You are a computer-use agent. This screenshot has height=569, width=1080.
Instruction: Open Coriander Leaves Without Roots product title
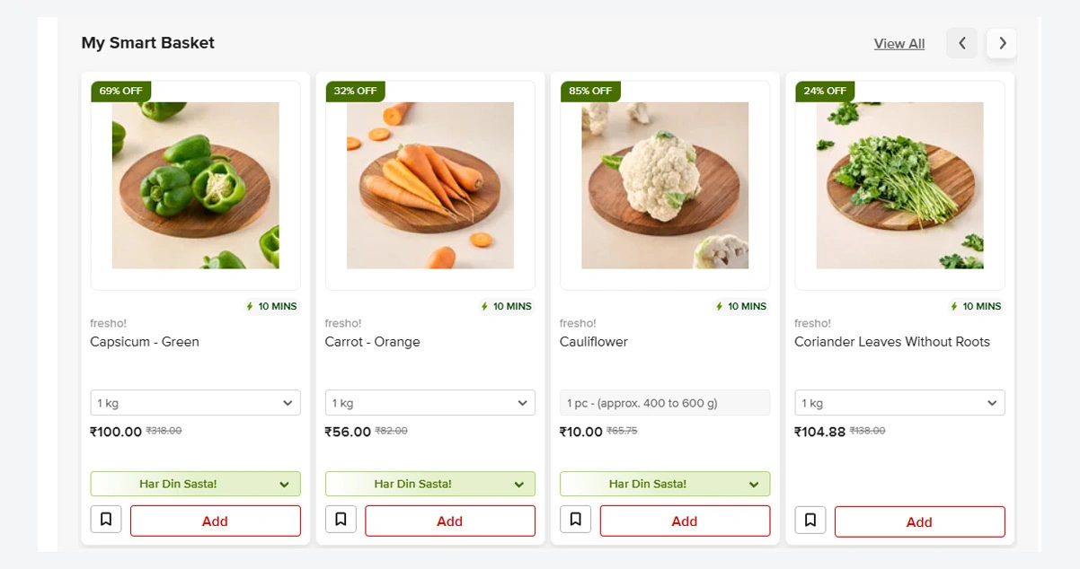click(x=891, y=342)
